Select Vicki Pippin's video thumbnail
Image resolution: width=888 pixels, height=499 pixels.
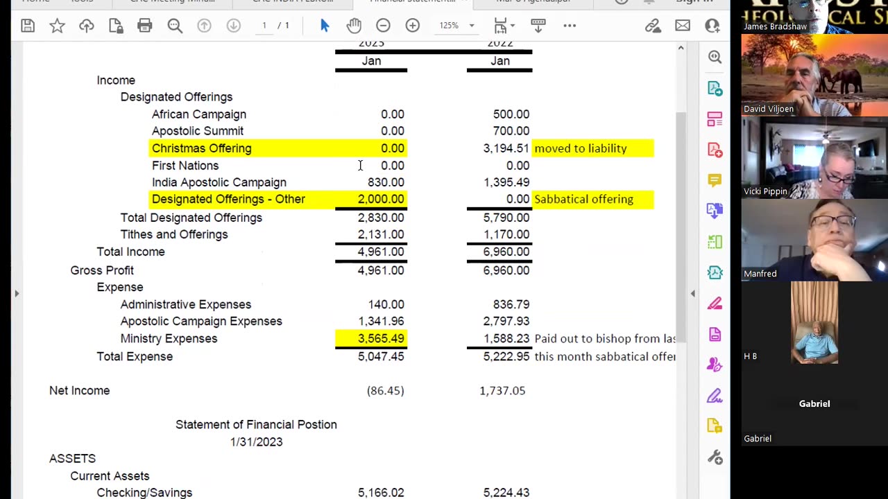coord(814,157)
